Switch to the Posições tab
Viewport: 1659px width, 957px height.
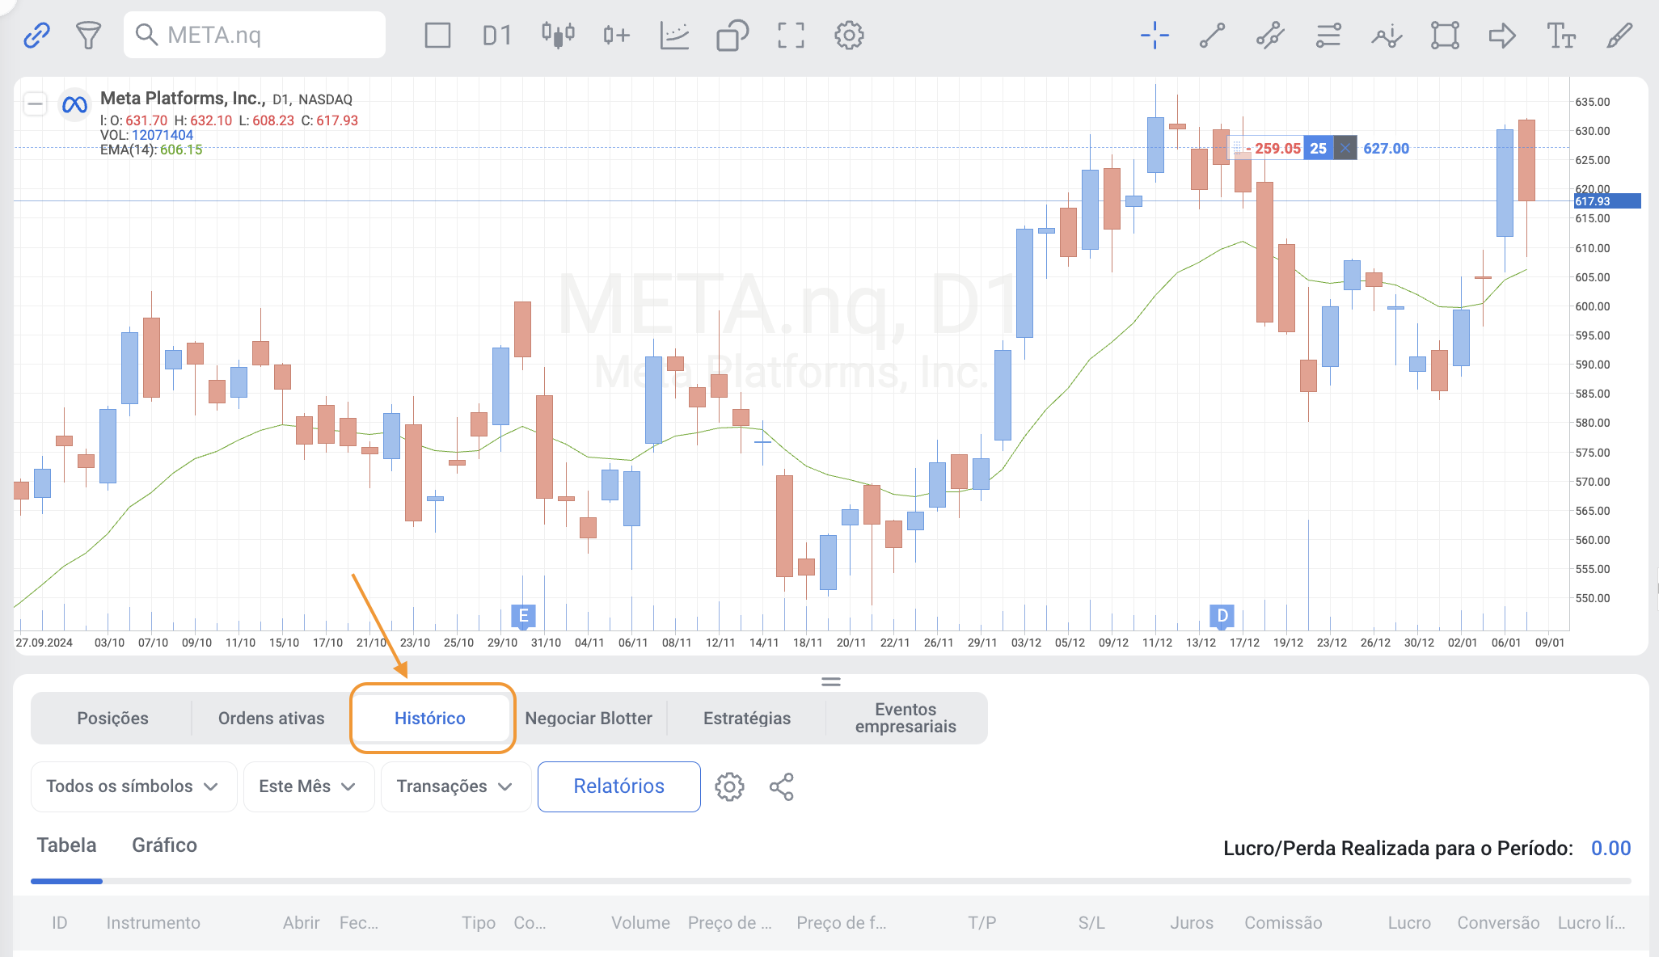point(112,719)
